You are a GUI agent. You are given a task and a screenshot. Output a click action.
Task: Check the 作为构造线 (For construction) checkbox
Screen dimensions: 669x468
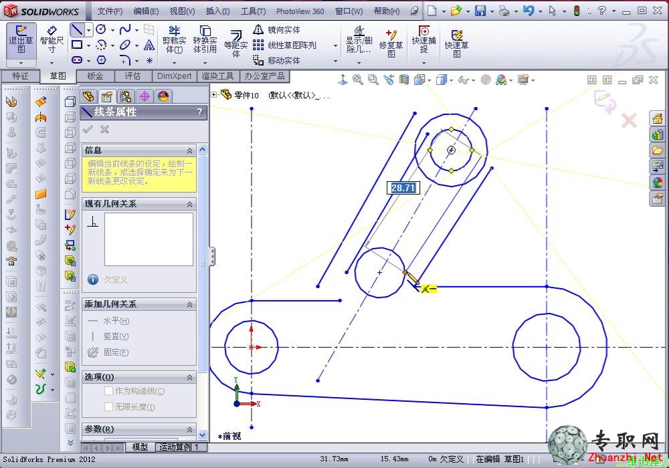(109, 391)
